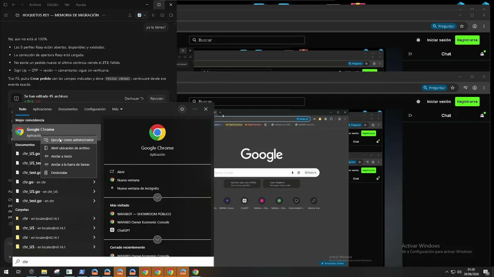Open the taskbar profile icon labeled 826a

[132, 272]
